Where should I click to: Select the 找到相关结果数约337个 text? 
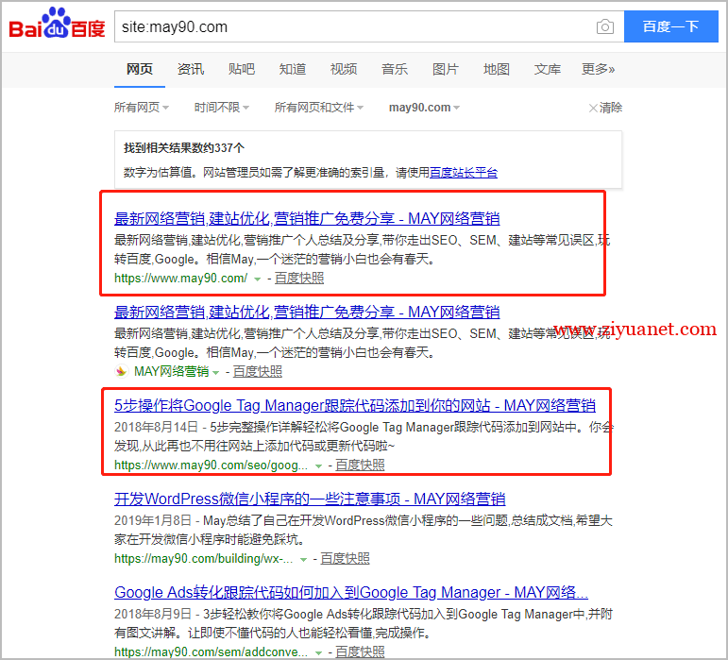point(184,148)
